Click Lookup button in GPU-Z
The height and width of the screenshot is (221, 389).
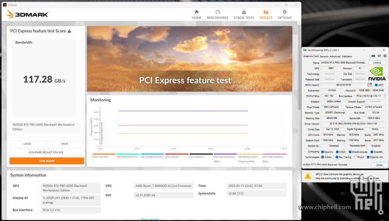(377, 63)
